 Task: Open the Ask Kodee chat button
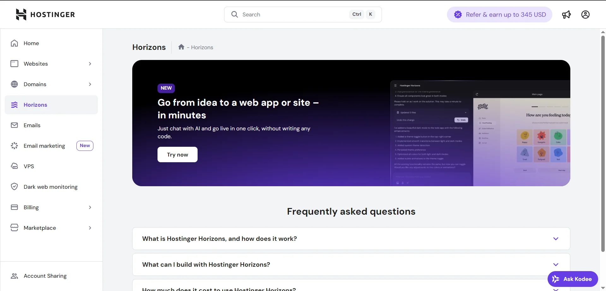573,279
